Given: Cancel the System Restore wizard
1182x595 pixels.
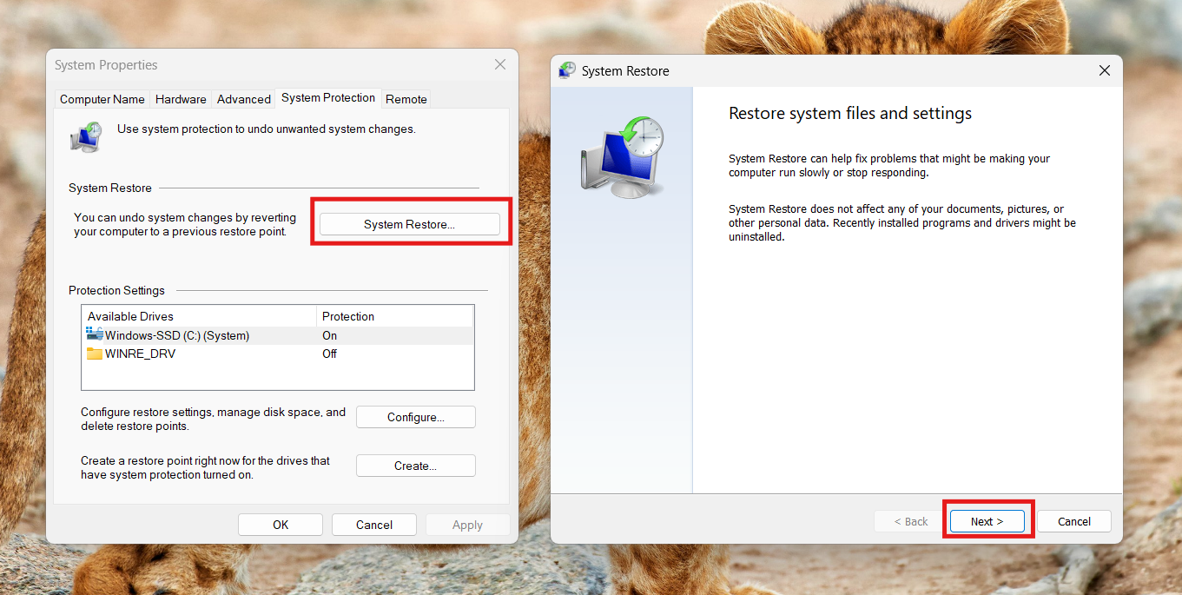Looking at the screenshot, I should coord(1073,521).
